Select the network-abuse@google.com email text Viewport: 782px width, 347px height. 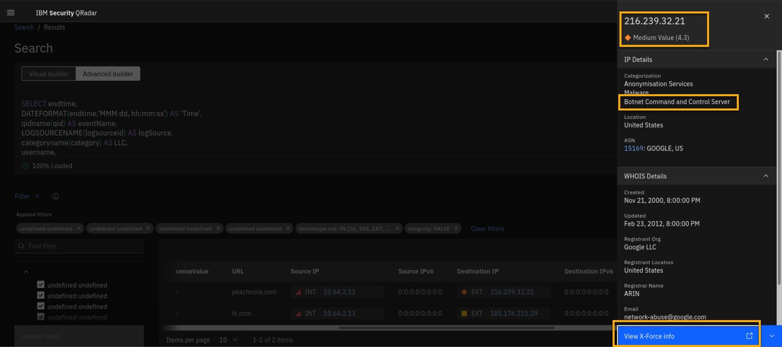[665, 317]
